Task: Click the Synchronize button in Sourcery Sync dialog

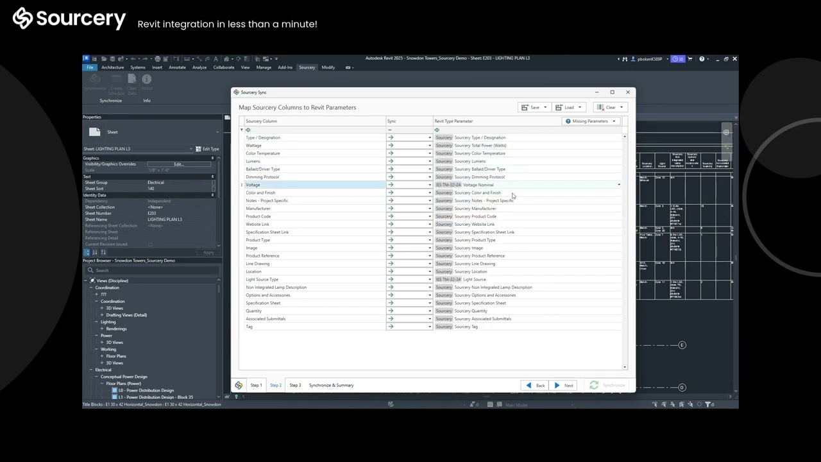Action: coord(607,386)
